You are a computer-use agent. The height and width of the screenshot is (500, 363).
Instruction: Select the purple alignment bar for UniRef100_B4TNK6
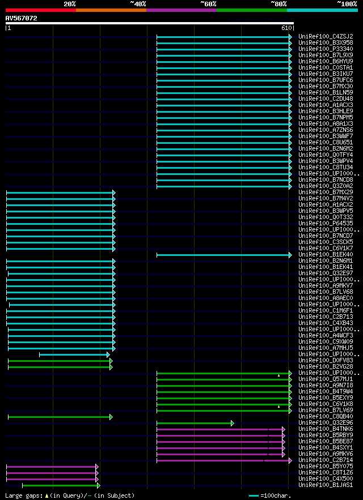(x=221, y=430)
